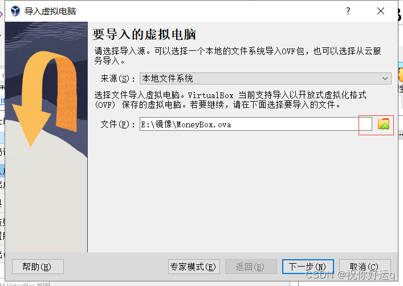Image resolution: width=403 pixels, height=286 pixels.
Task: Click the question mark help icon in title bar
Action: point(348,11)
